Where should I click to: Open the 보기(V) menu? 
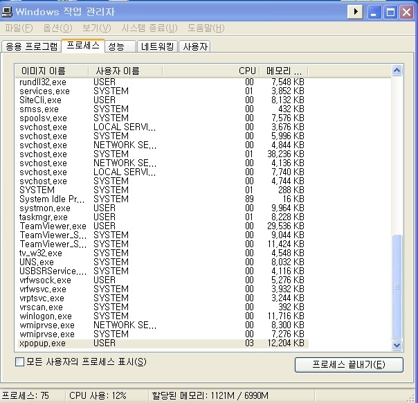click(96, 28)
